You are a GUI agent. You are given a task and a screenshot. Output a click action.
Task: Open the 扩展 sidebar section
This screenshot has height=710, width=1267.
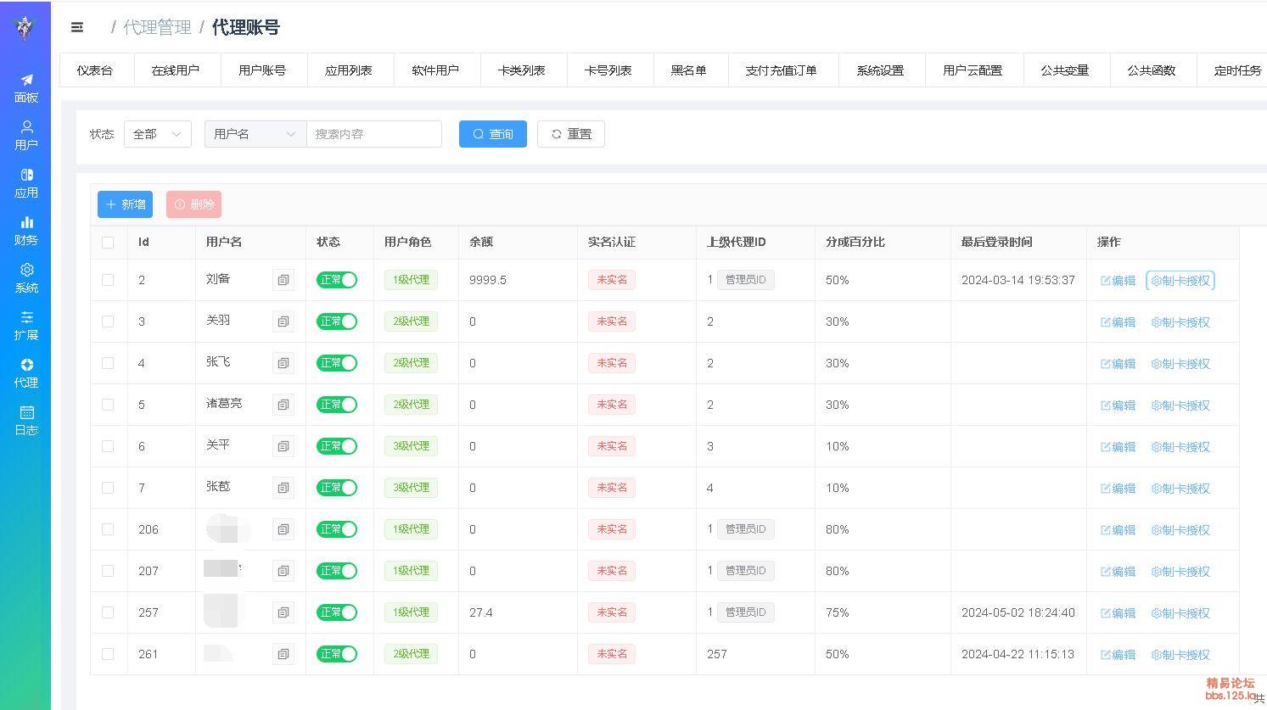pos(26,326)
